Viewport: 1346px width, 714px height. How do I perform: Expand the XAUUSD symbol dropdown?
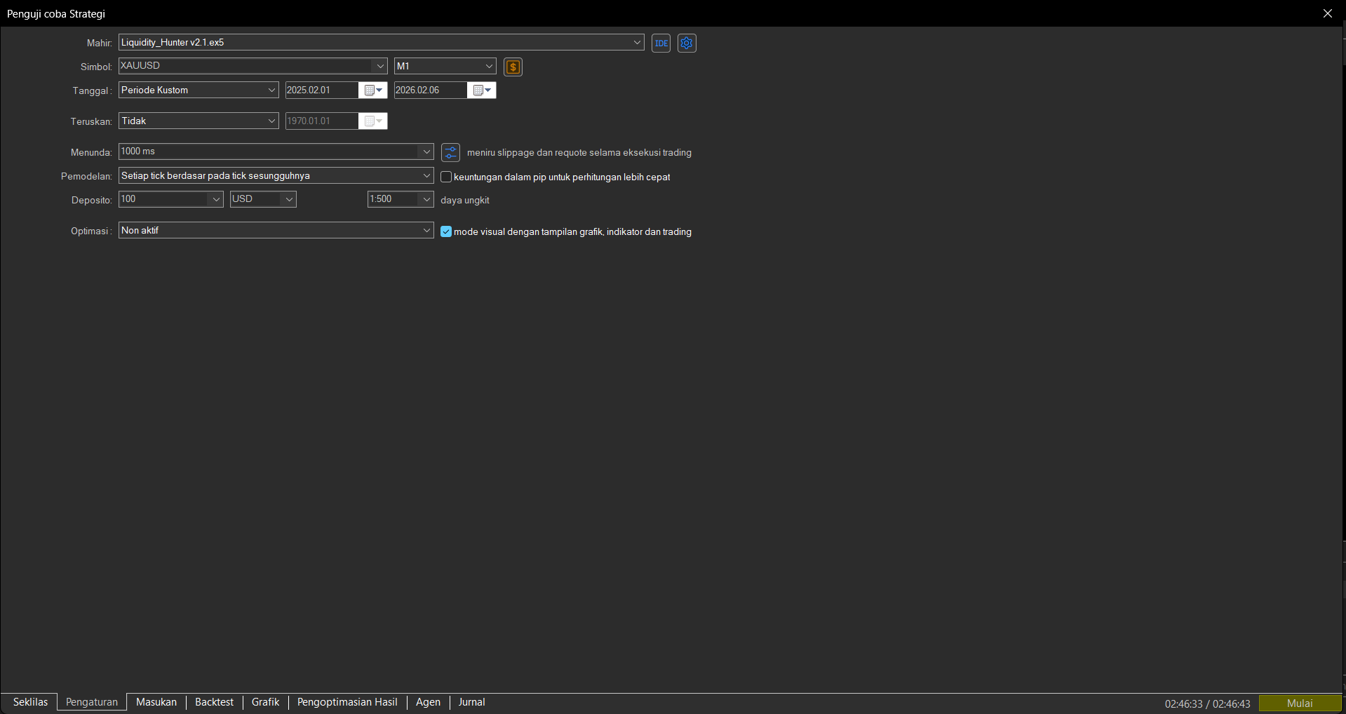379,66
